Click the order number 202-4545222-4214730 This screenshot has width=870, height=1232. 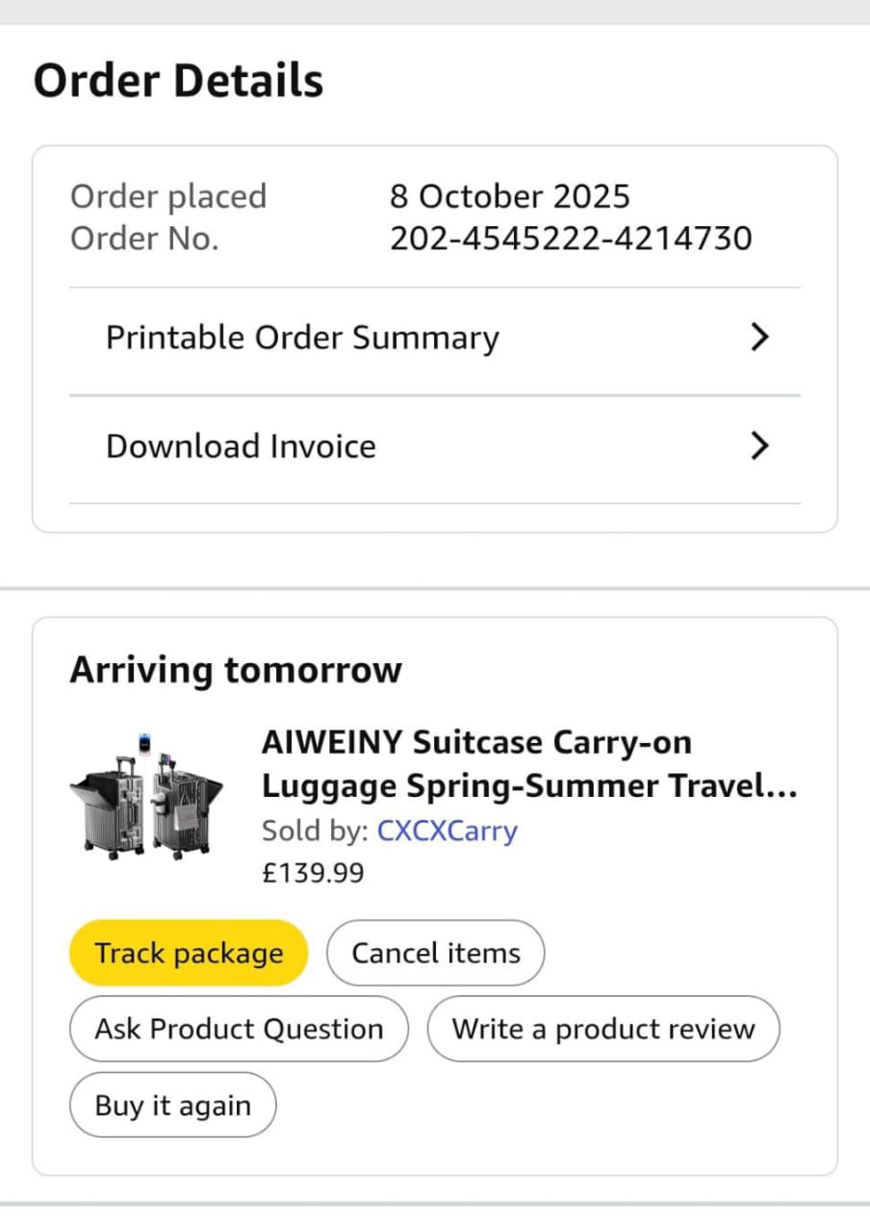point(570,238)
